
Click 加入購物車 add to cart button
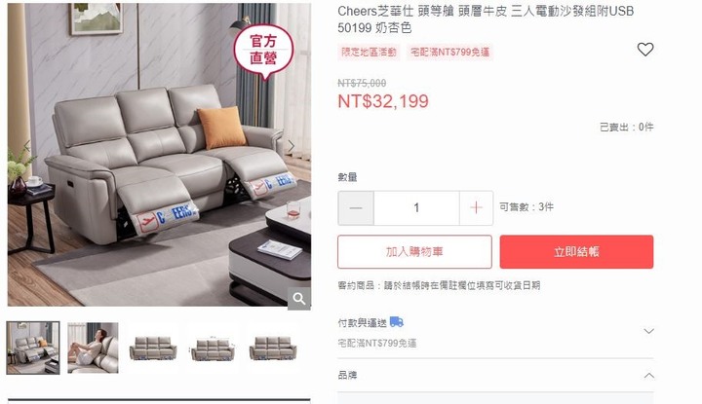tap(414, 251)
